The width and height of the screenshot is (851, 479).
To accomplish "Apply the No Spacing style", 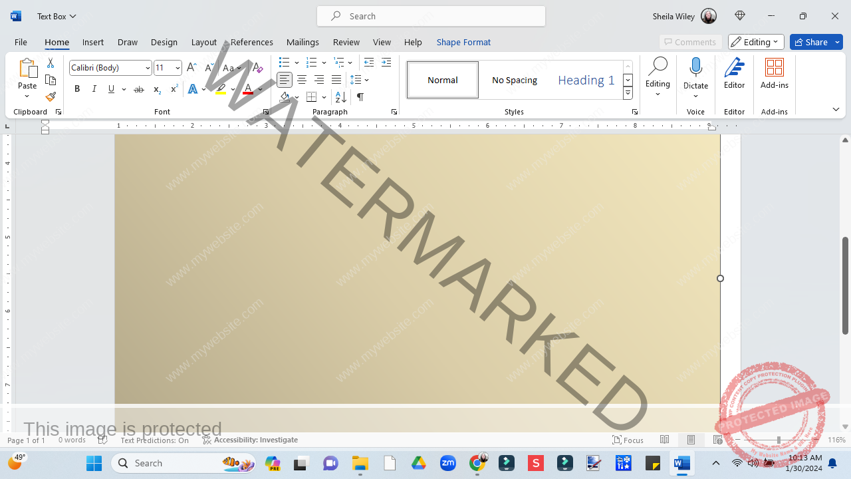I will pyautogui.click(x=515, y=80).
